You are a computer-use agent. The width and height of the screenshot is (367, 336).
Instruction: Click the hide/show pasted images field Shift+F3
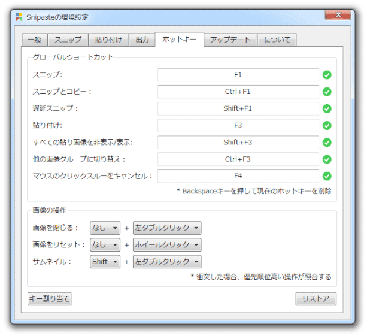[238, 143]
